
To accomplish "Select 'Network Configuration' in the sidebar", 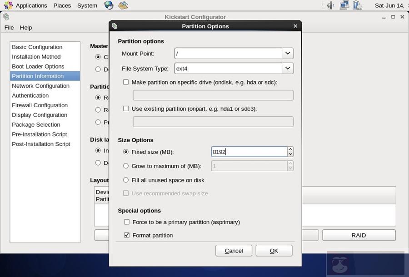I will click(40, 85).
